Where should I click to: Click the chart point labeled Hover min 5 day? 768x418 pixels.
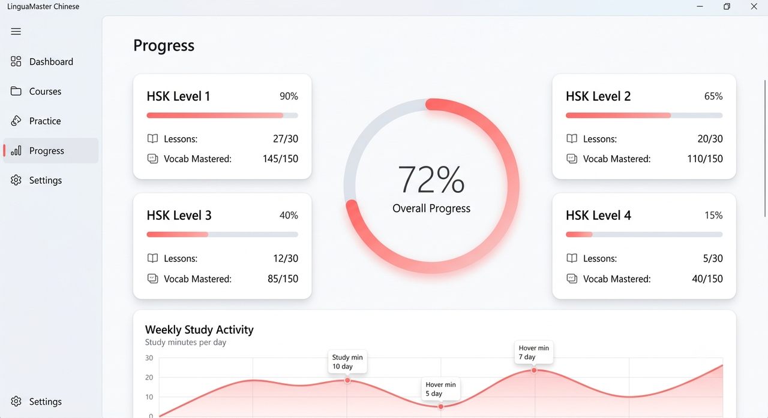point(440,407)
